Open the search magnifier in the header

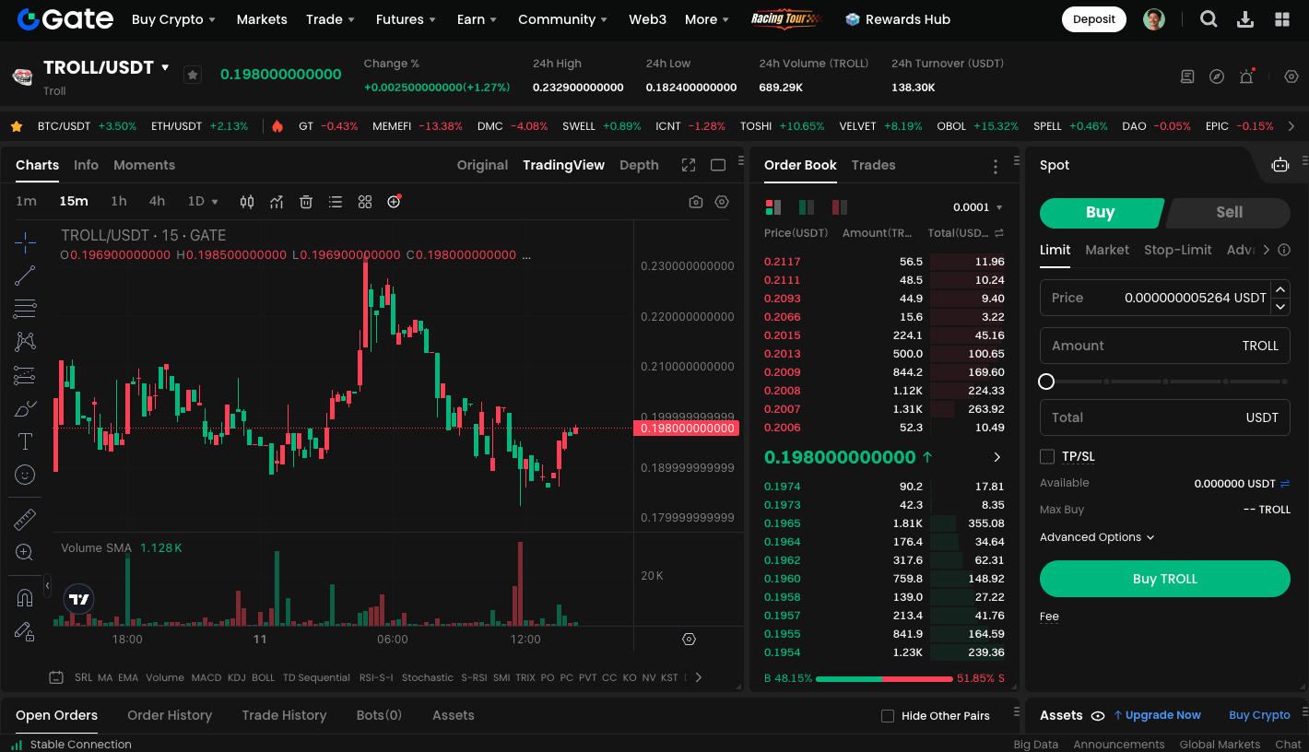click(x=1209, y=19)
